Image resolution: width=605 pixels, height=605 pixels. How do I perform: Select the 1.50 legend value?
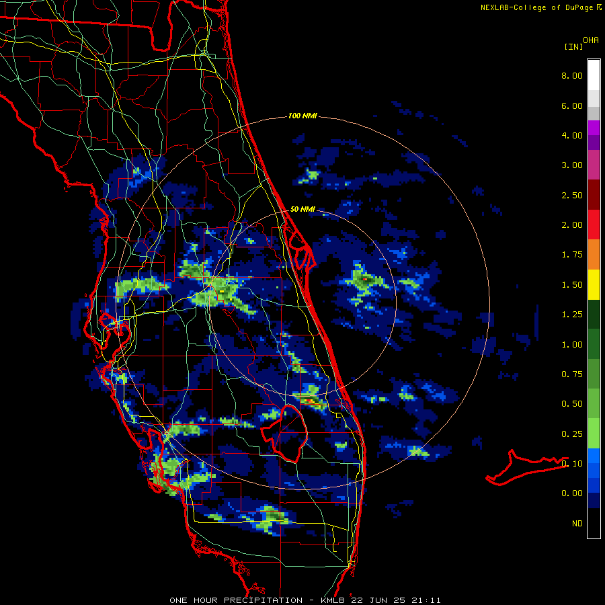click(572, 285)
